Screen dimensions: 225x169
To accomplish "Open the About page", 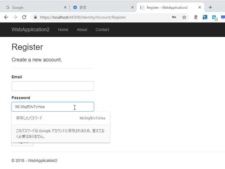I will [82, 30].
